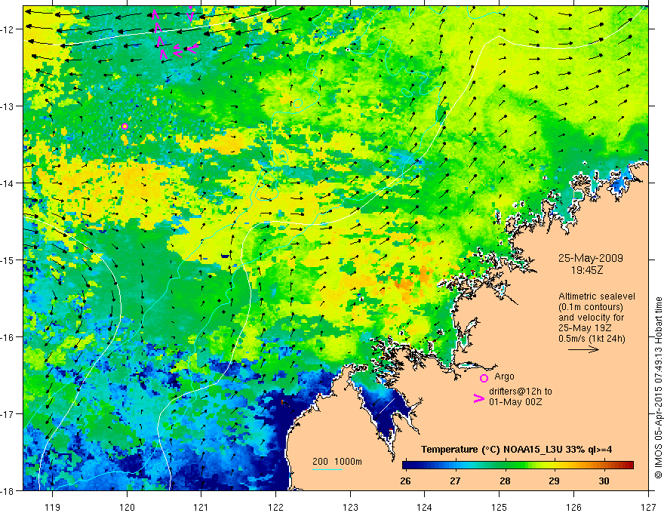The height and width of the screenshot is (513, 664).
Task: Click the '19:45Z' time label
Action: 587,269
